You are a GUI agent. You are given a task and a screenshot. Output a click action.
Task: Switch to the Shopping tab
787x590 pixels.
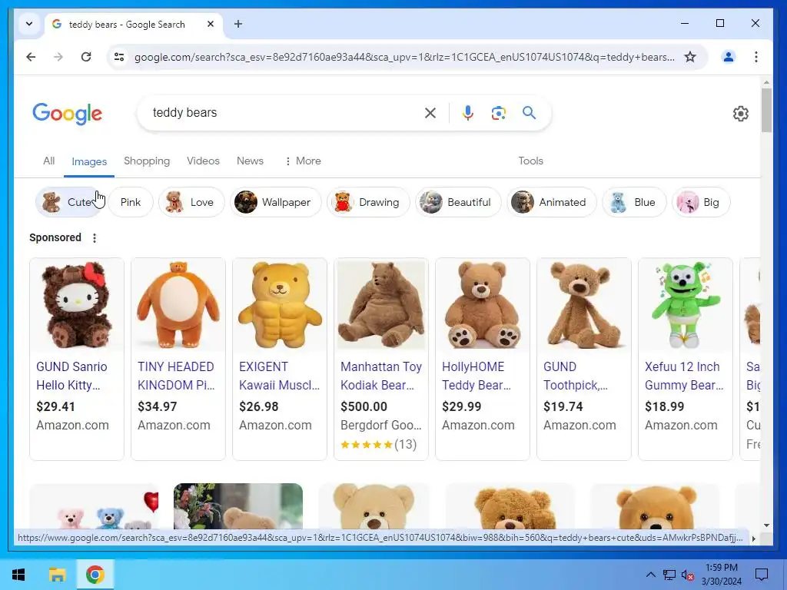pyautogui.click(x=147, y=161)
